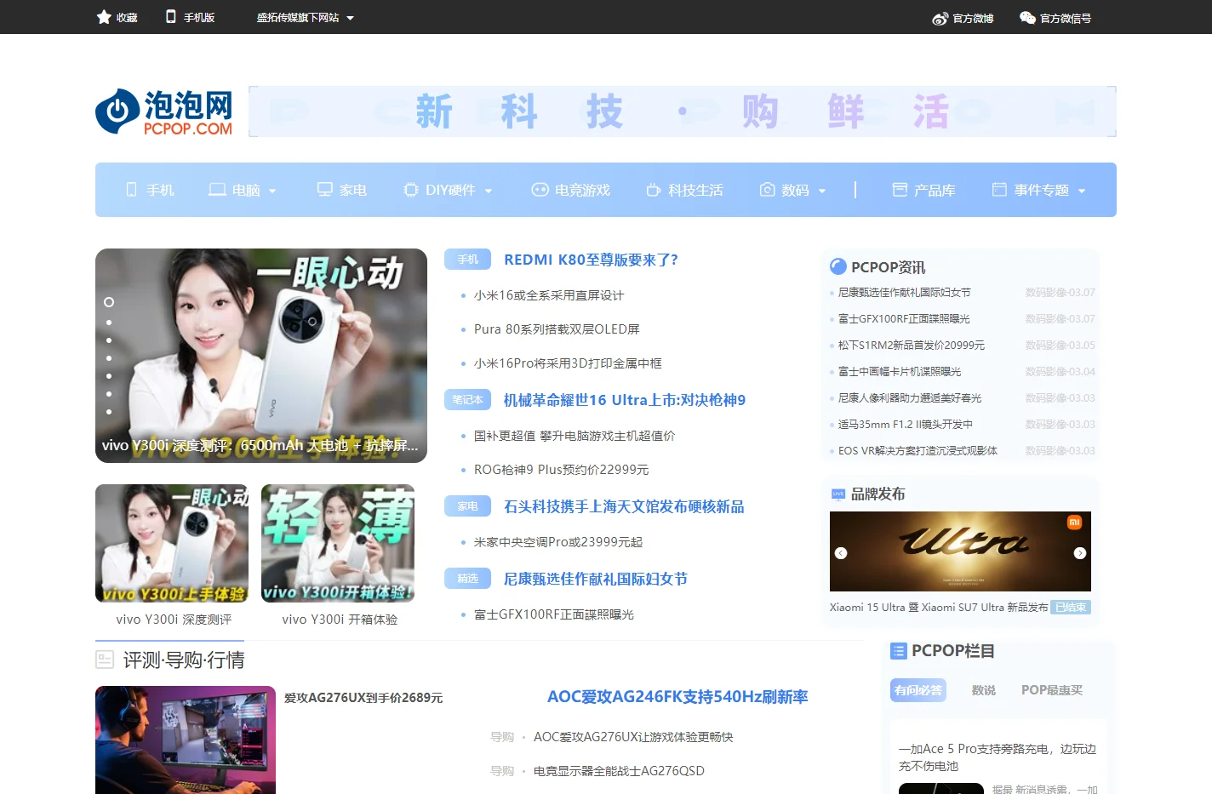The image size is (1212, 794).
Task: Switch to the 数说 tab
Action: pos(984,690)
